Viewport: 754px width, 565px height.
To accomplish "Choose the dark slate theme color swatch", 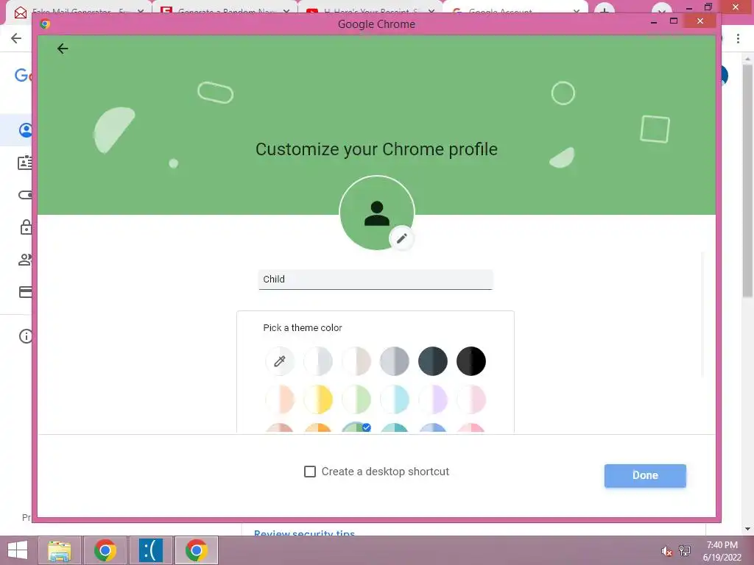I will click(433, 360).
